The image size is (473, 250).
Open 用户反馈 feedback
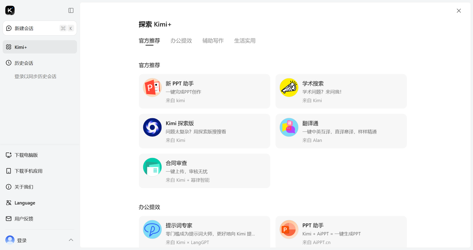40,219
